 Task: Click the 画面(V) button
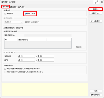[96, 9]
